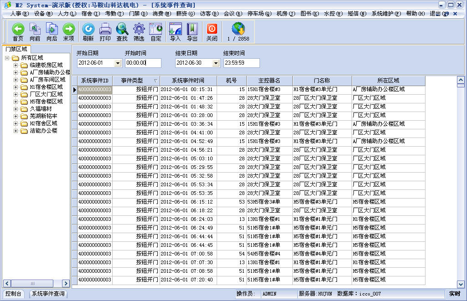
Task: Open the 结束日期 date dropdown
Action: point(216,63)
